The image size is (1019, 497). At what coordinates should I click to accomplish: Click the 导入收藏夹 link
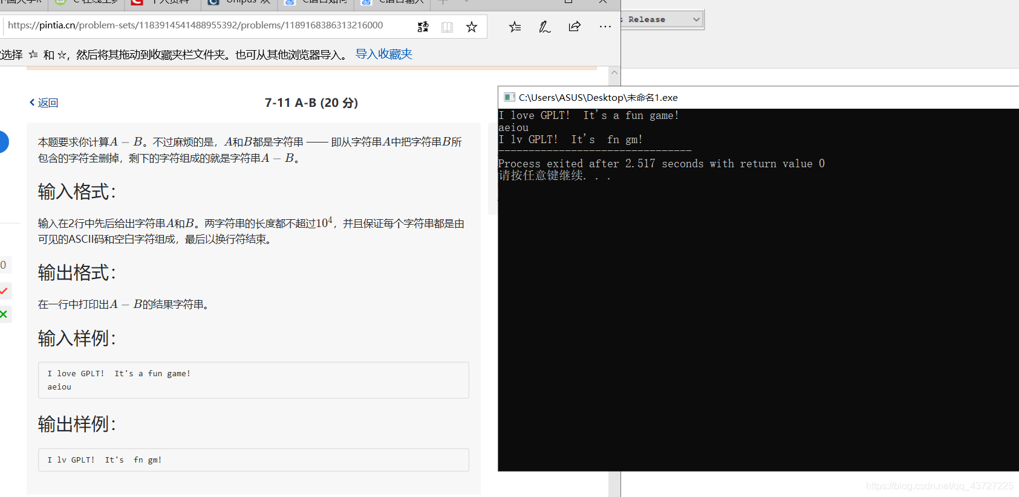[383, 54]
